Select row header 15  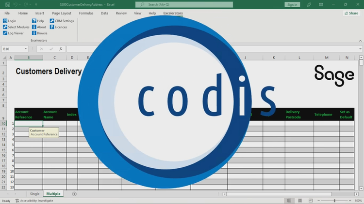click(3, 150)
